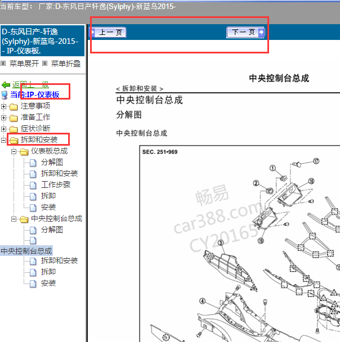The width and height of the screenshot is (340, 342).
Task: Click the 注意事项 folder icon
Action: click(x=14, y=107)
